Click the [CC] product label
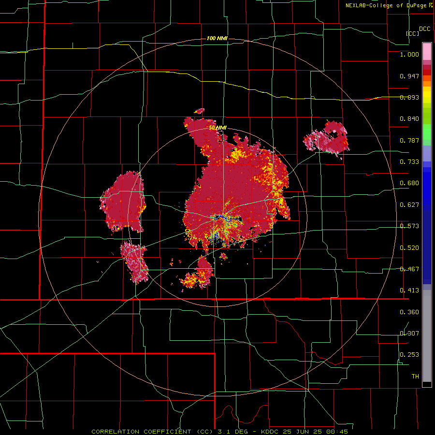The image size is (435, 435). click(413, 33)
